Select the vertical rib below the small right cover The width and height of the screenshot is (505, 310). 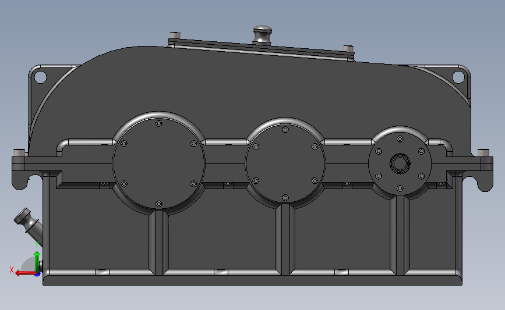[400, 235]
